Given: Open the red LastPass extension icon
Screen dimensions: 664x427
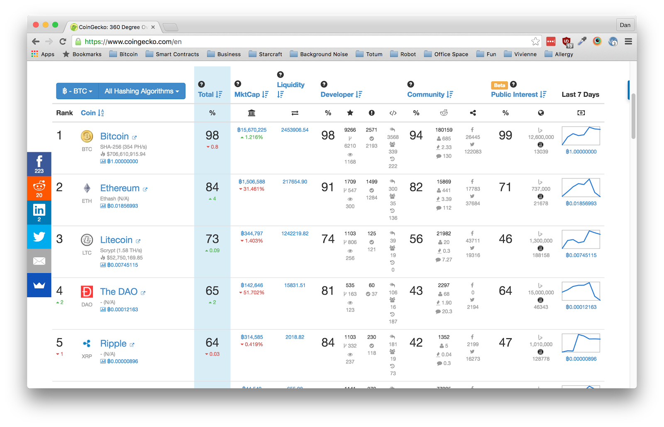Looking at the screenshot, I should point(551,41).
